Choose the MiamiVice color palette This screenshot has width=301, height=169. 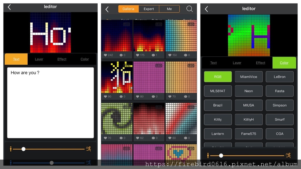(249, 77)
